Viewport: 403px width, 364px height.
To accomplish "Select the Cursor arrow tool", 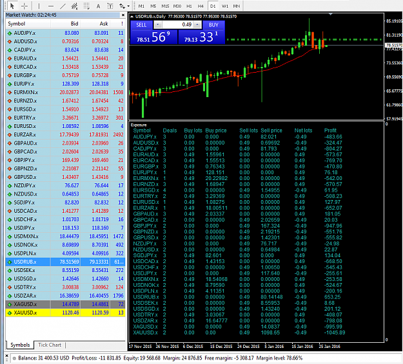I will click(12, 6).
